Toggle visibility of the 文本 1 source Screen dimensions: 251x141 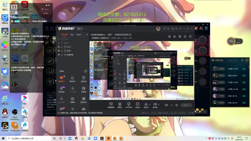pos(59,47)
